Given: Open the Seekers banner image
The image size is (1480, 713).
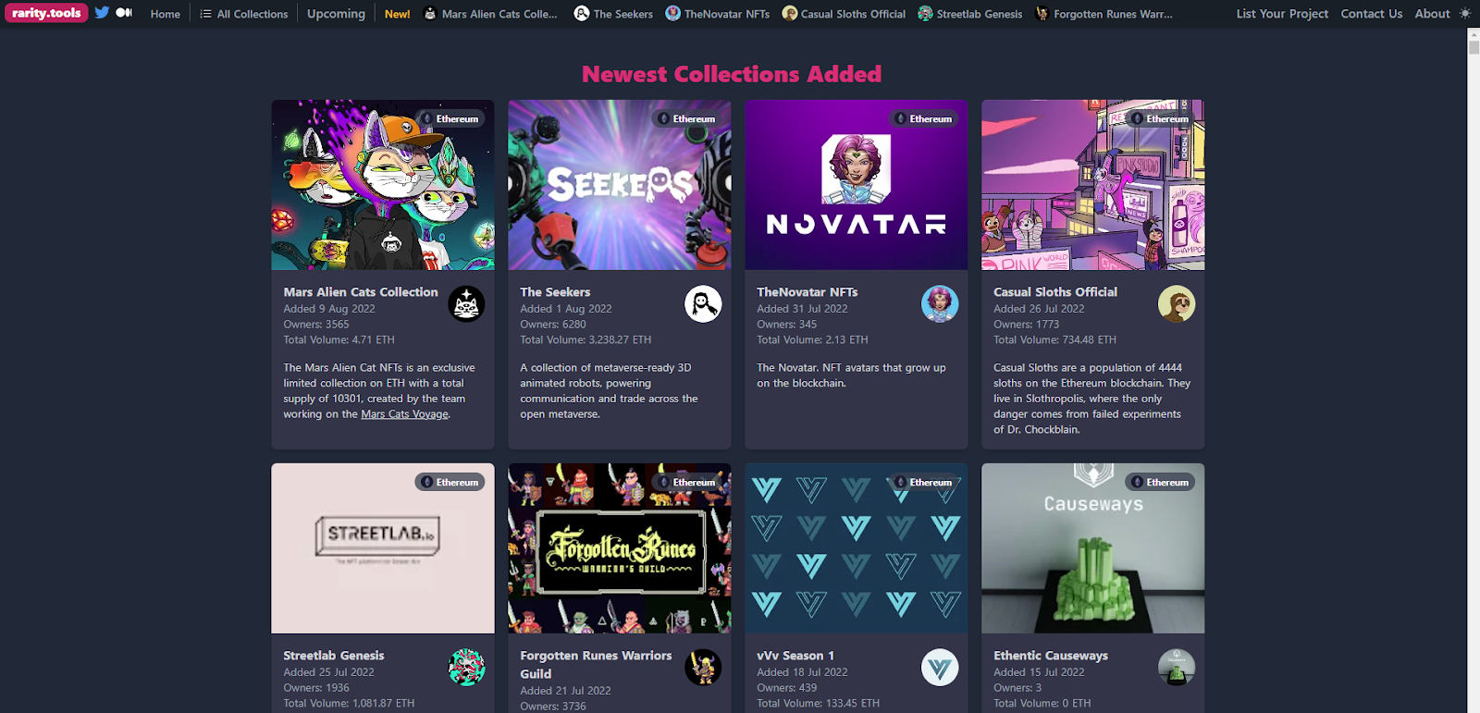Looking at the screenshot, I should (x=620, y=185).
